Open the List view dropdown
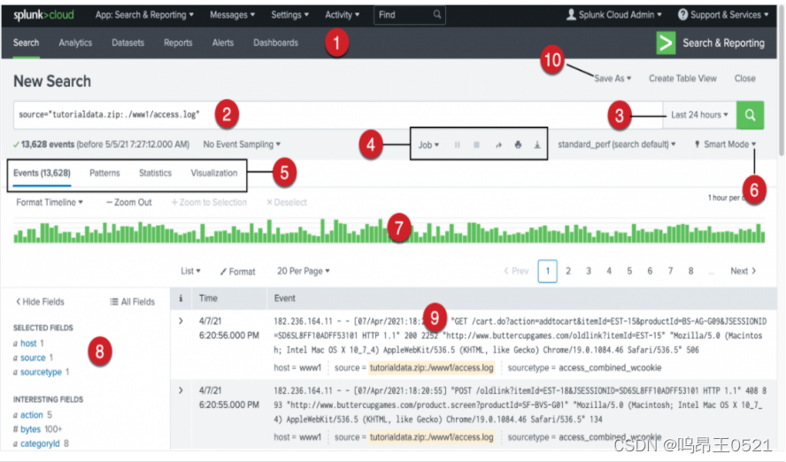 [x=190, y=271]
